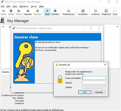The image size is (121, 111).
Task: Open the Help menu
Action: point(41,6)
